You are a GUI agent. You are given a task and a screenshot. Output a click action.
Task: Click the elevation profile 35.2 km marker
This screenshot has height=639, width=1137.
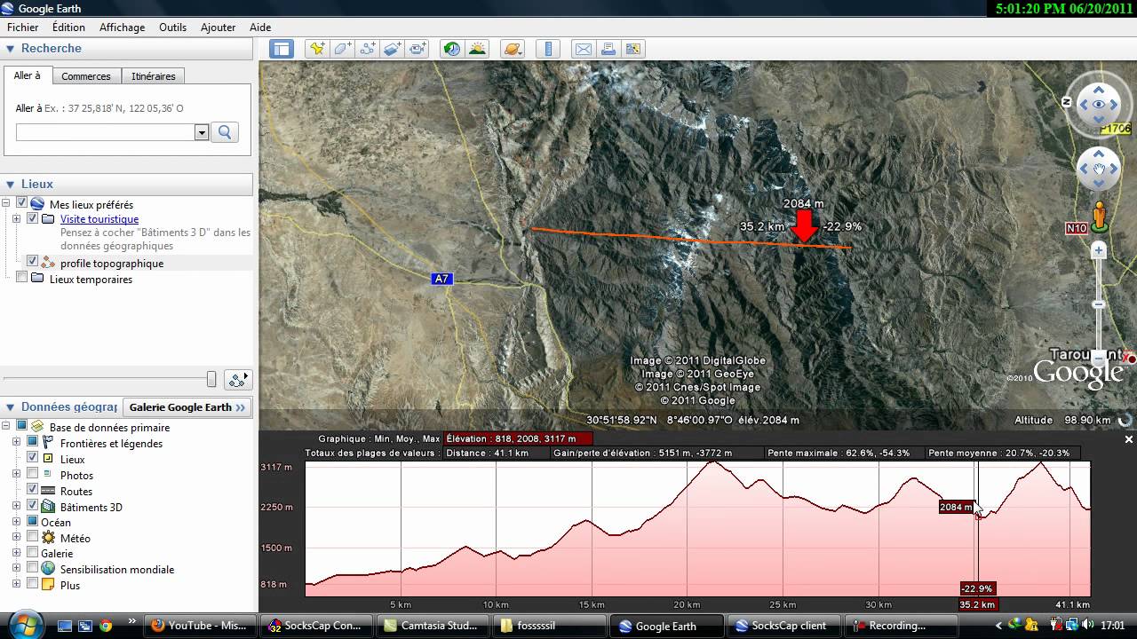(x=977, y=604)
